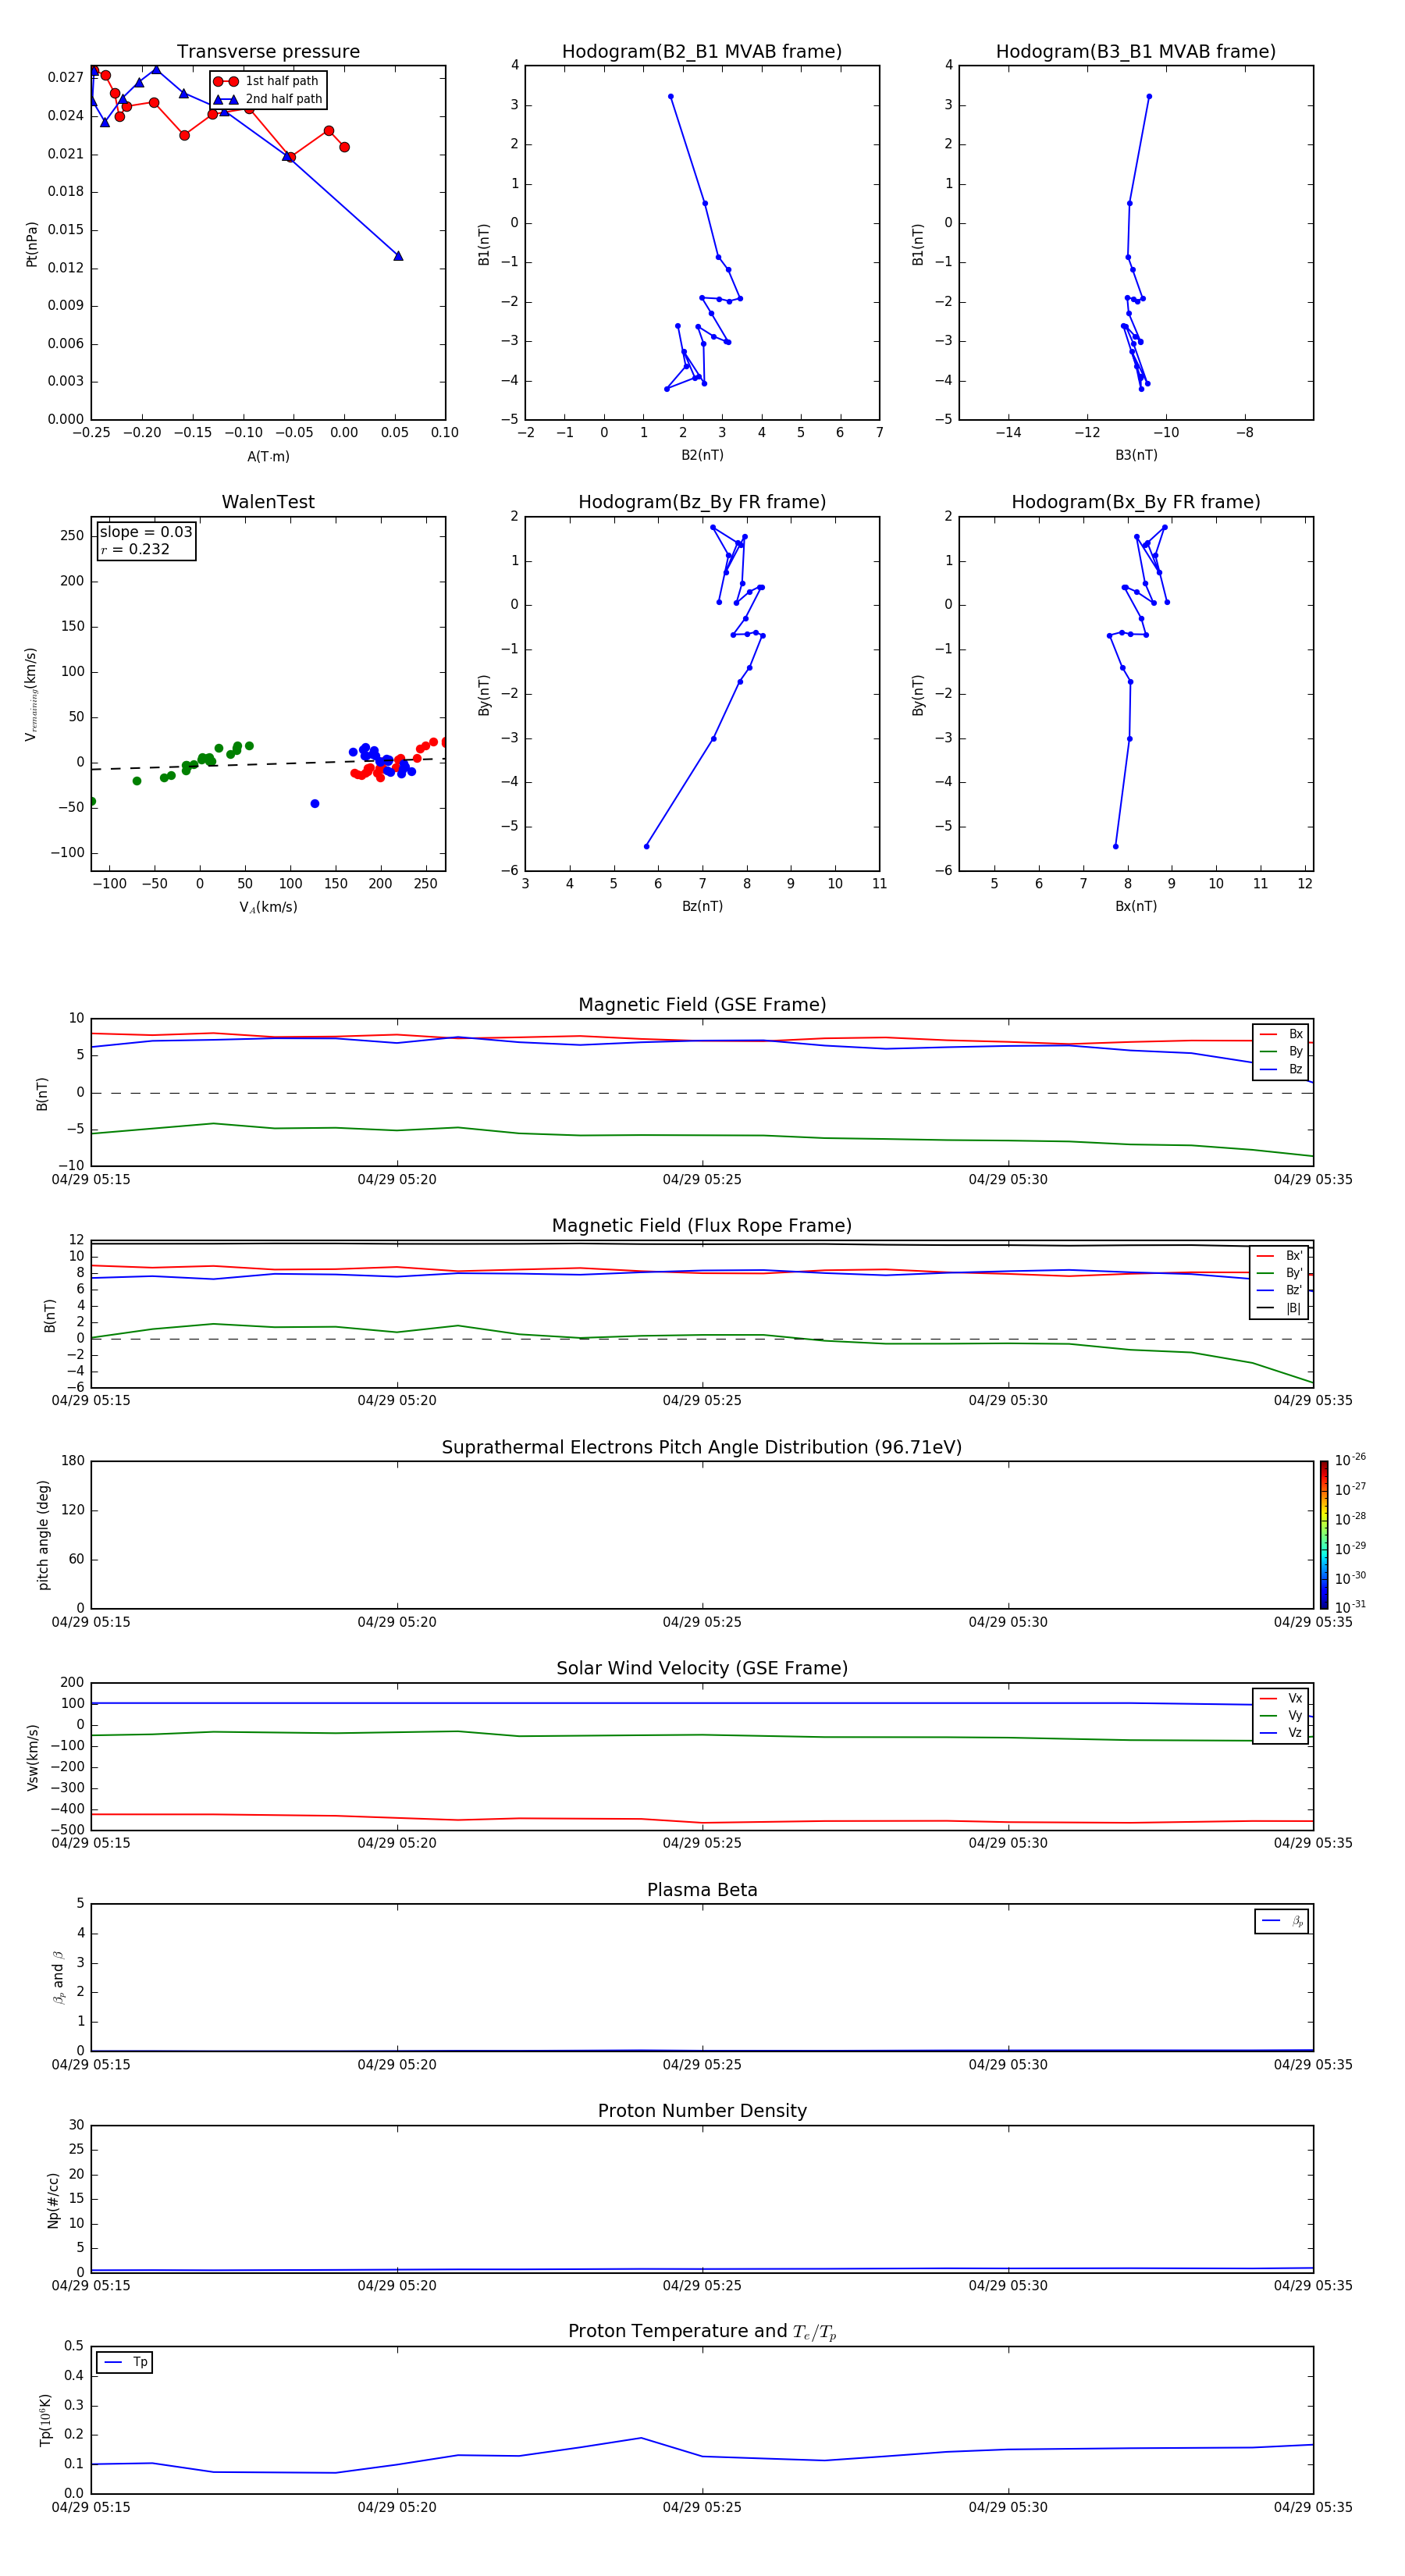1405x2576 pixels.
Task: Click the '10^-26' colorbar label
Action: point(1350,1460)
